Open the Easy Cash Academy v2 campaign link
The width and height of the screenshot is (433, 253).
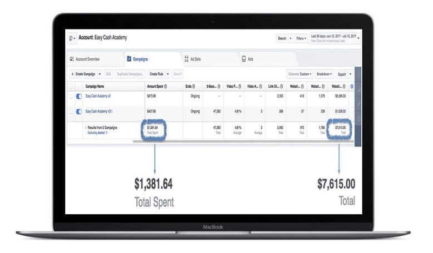[98, 96]
